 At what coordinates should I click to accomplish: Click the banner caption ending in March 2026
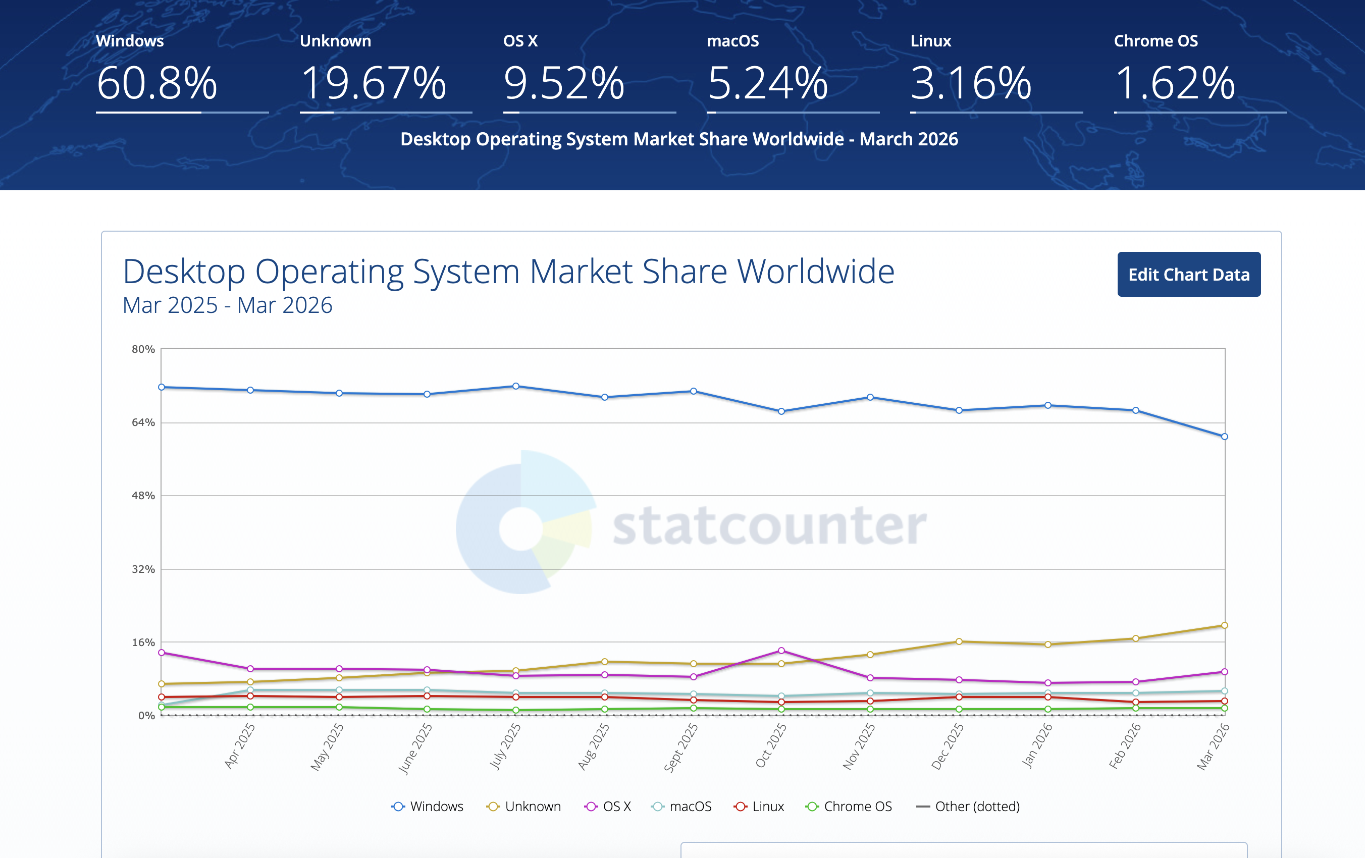tap(679, 139)
